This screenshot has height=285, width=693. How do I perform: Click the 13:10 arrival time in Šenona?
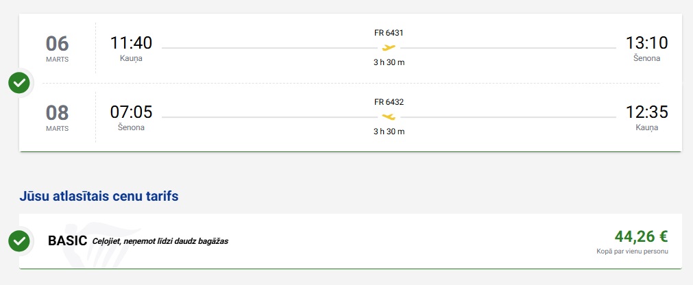pyautogui.click(x=646, y=43)
